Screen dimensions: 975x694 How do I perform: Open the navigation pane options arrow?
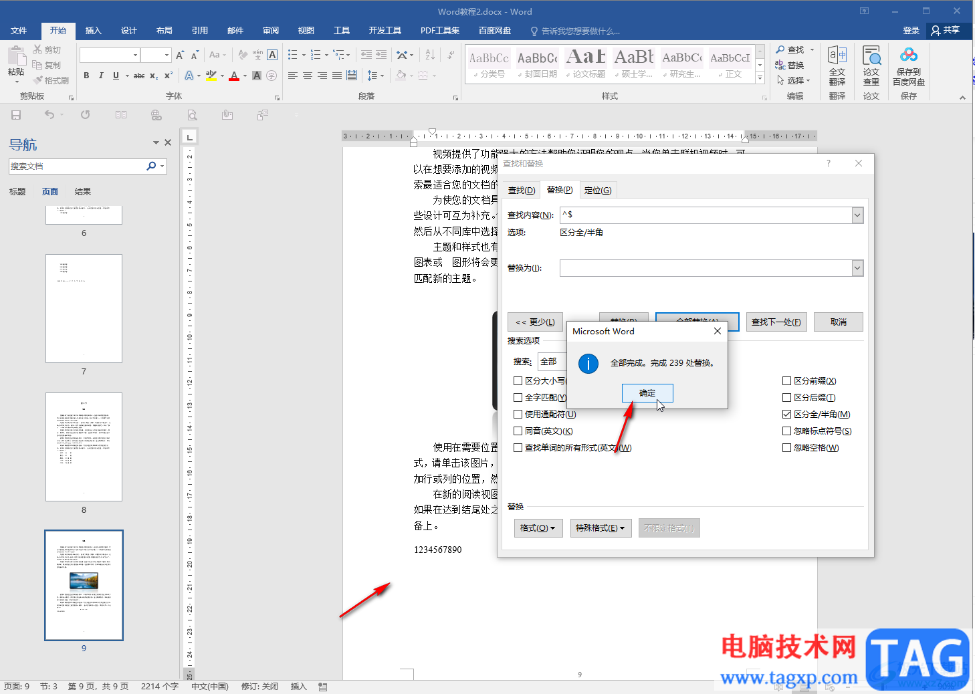click(156, 142)
